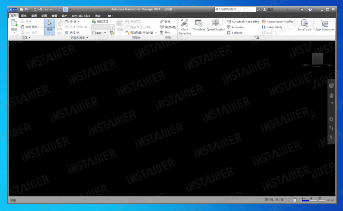Click the Select cursor in quick access toolbar
Image resolution: width=343 pixels, height=211 pixels.
click(x=65, y=10)
